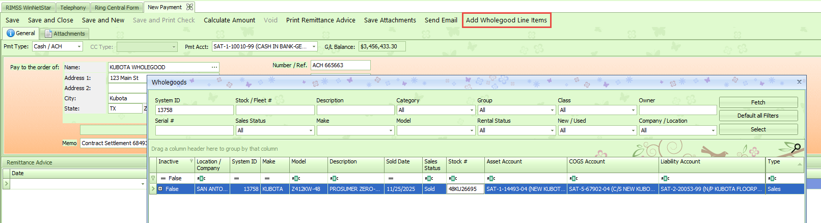Open the ABC operator icon for Location filter

coord(201,178)
